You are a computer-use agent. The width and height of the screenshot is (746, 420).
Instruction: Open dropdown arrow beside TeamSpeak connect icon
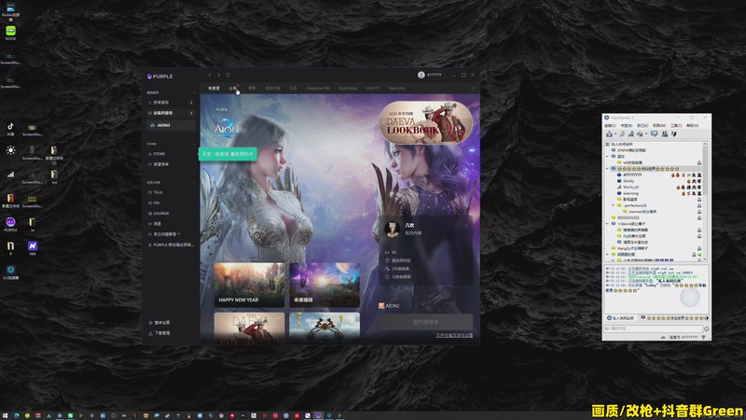click(615, 133)
